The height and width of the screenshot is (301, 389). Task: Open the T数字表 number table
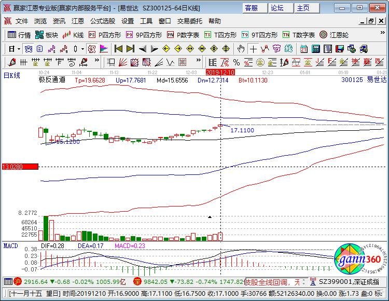coord(299,35)
